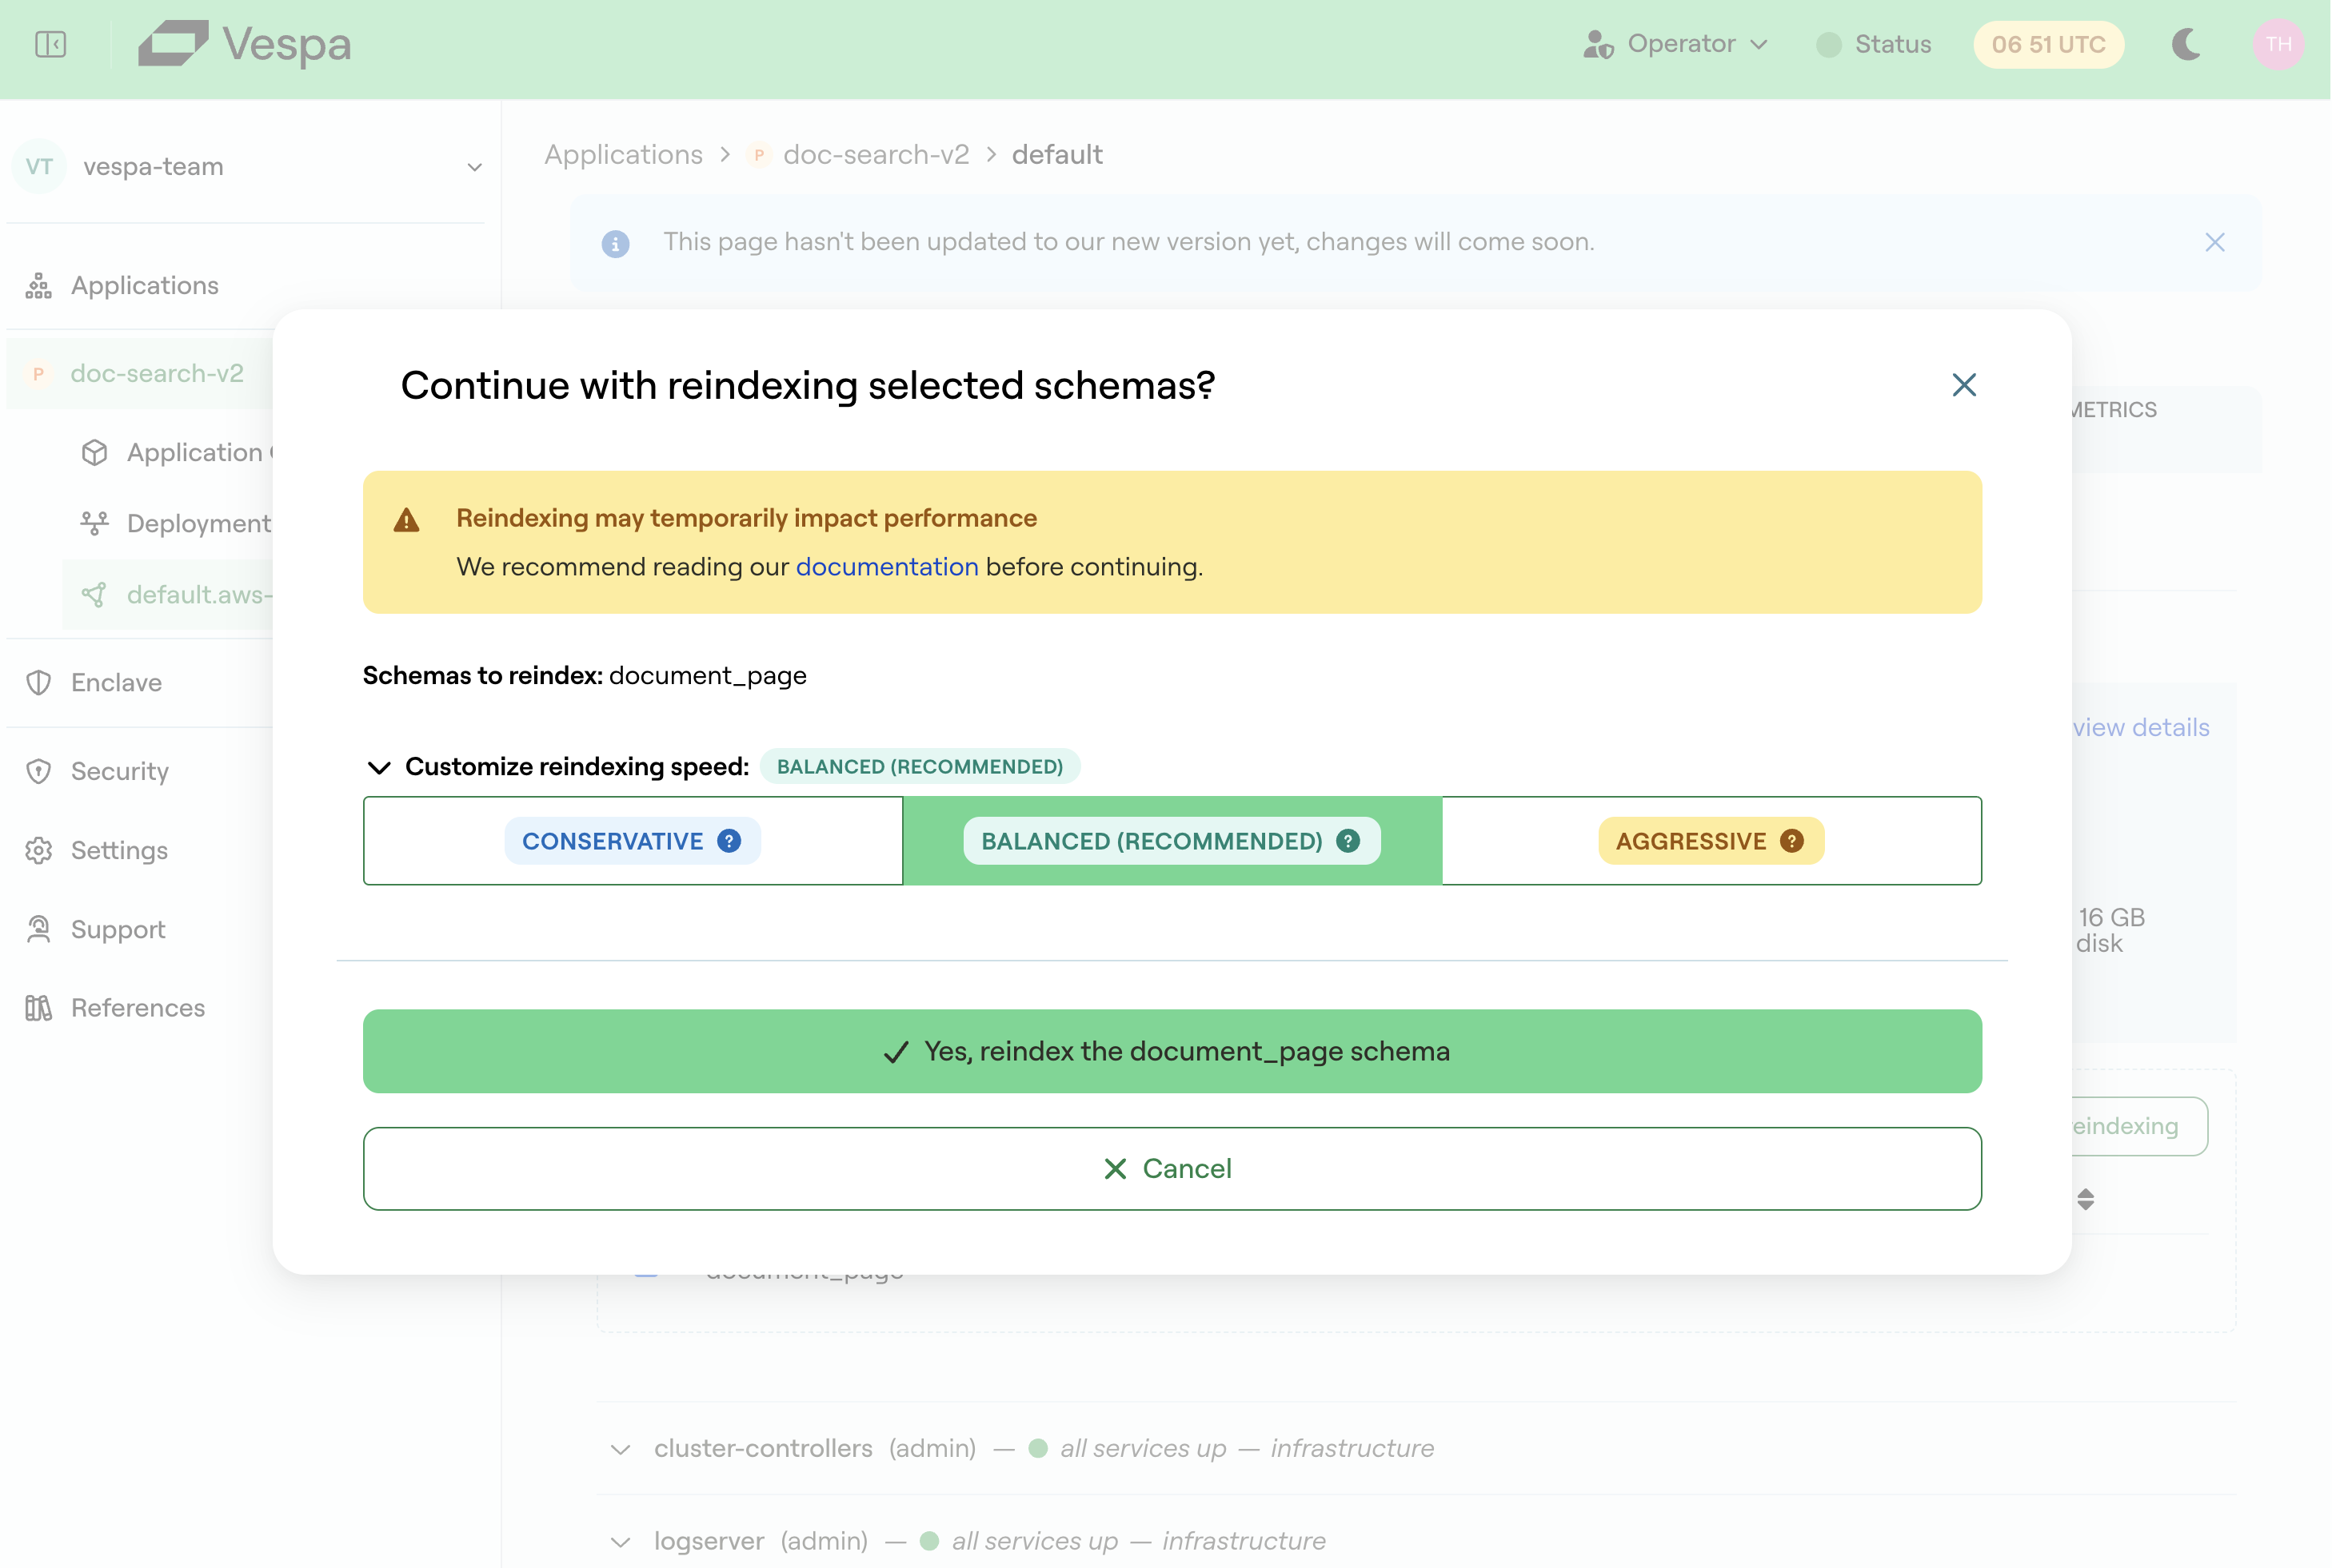This screenshot has width=2332, height=1568.
Task: Select the Aggressive reindexing speed
Action: [1711, 841]
